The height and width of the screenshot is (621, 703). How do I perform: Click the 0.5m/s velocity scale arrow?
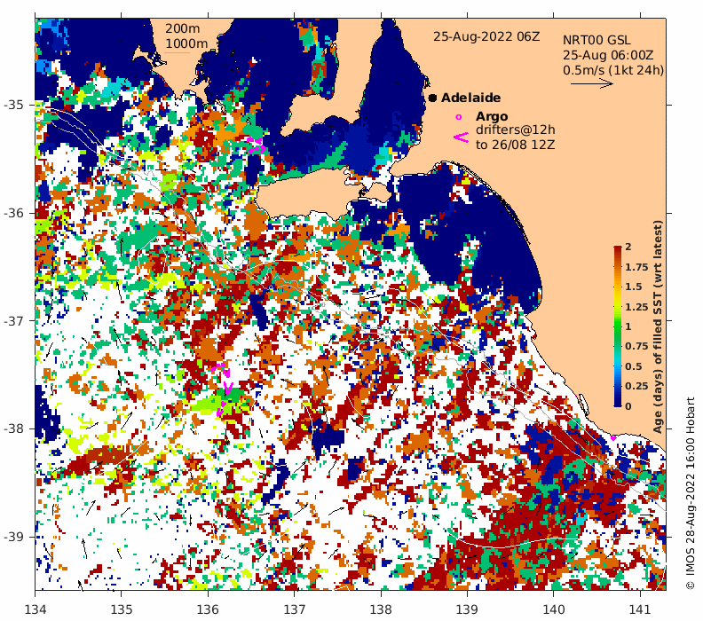coord(591,84)
